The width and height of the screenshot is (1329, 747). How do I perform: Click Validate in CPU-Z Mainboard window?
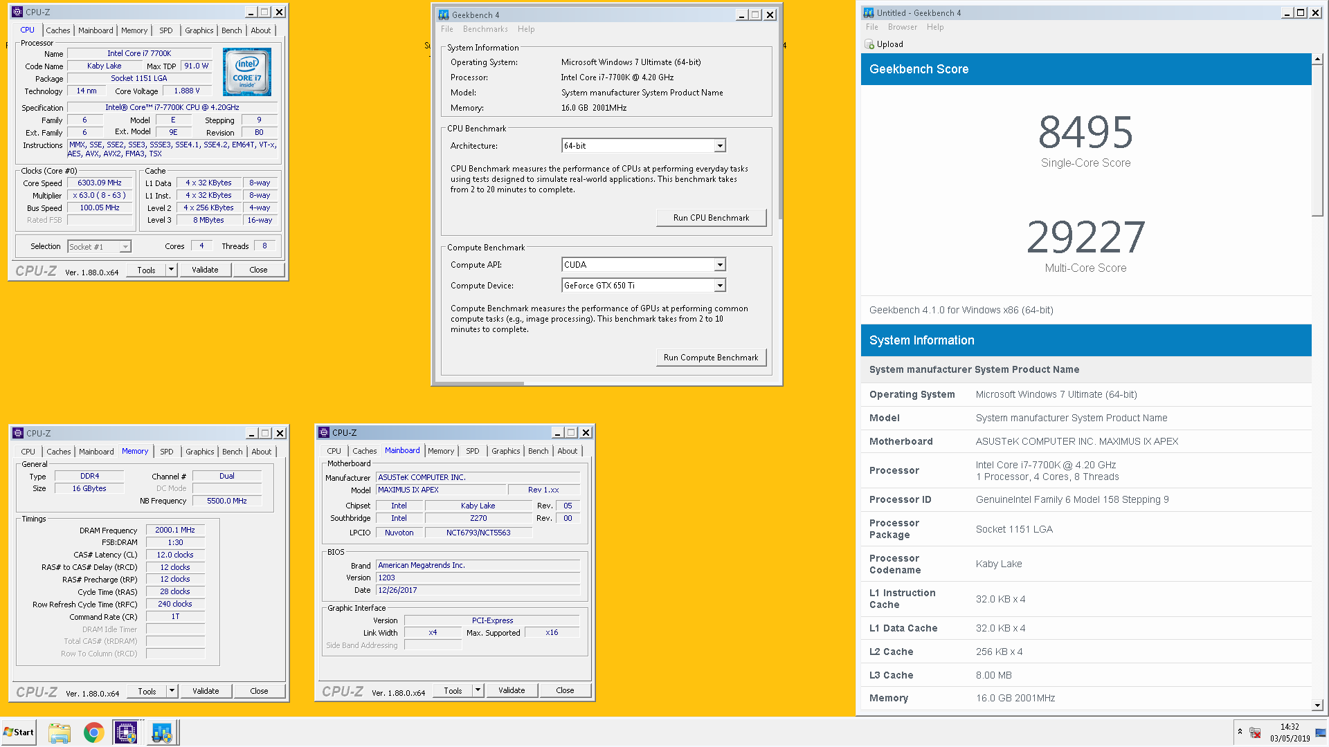click(512, 690)
